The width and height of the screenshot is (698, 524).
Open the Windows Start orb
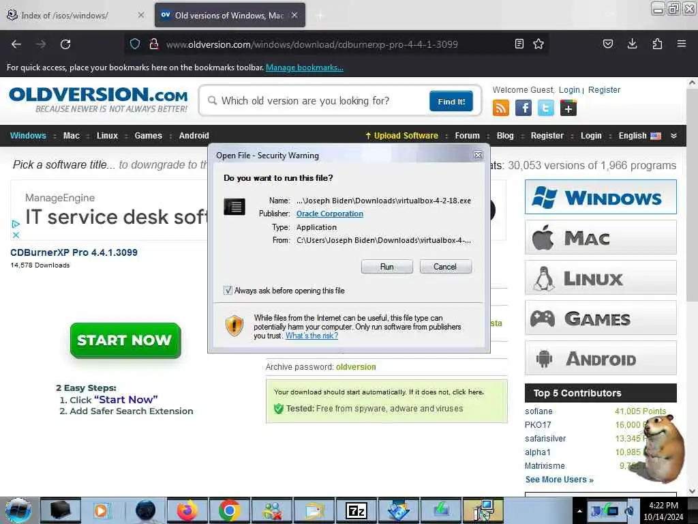tap(18, 510)
